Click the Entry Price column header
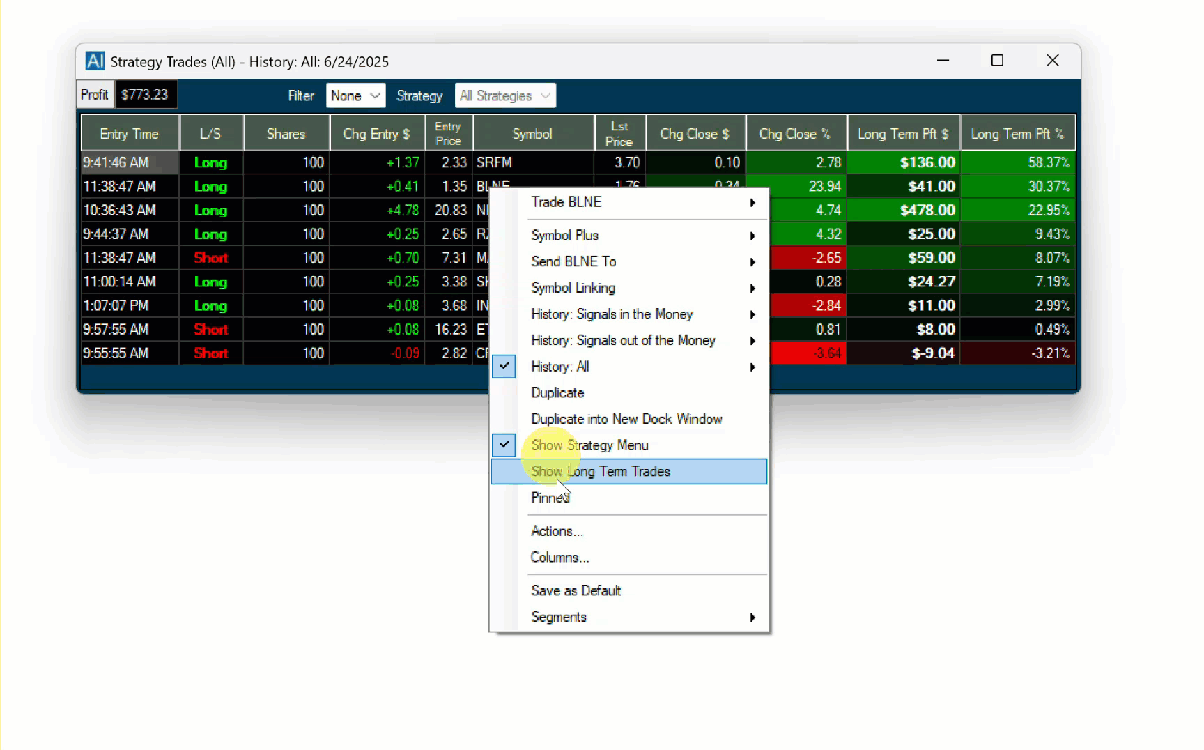 pyautogui.click(x=449, y=133)
